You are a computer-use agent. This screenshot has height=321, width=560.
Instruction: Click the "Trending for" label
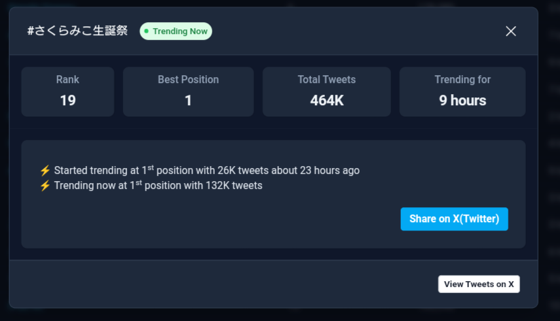pyautogui.click(x=462, y=80)
